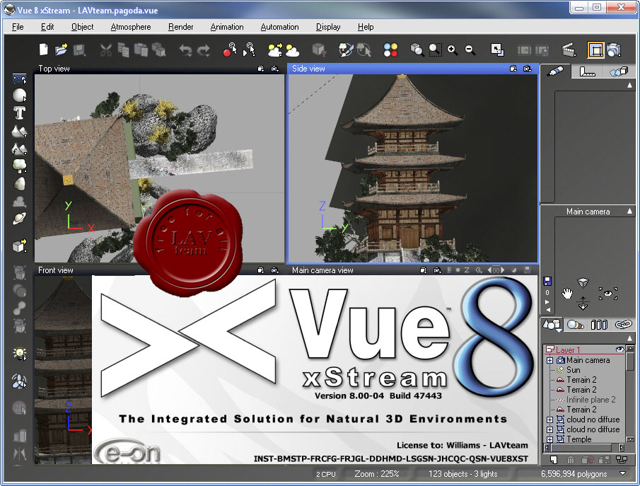Click the paint palette brush icon
This screenshot has width=640, height=486.
click(x=346, y=50)
